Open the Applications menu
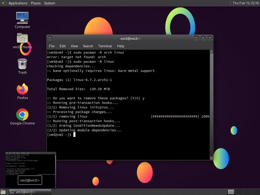 (x=18, y=3)
